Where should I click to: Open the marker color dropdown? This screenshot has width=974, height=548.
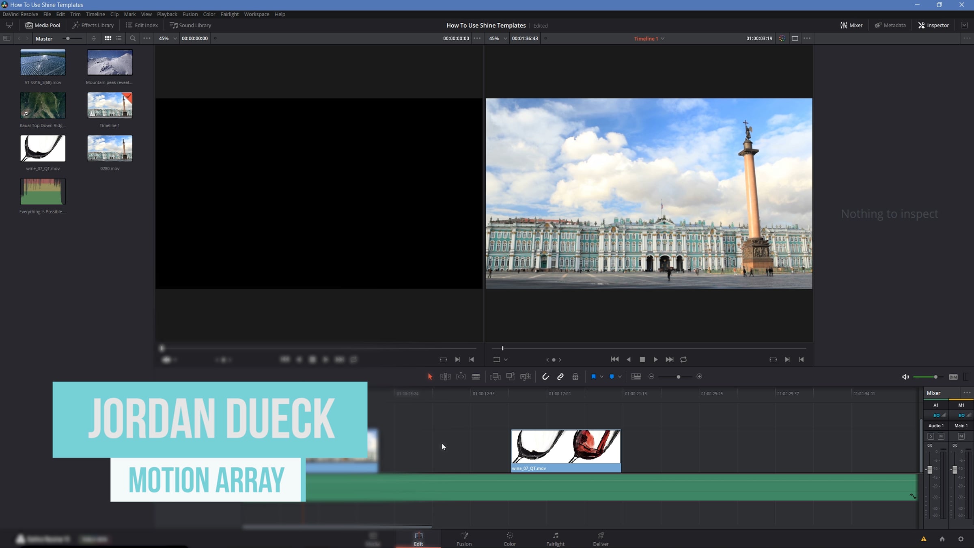[620, 377]
